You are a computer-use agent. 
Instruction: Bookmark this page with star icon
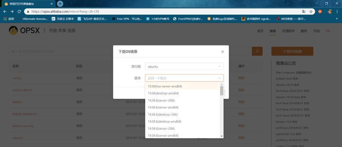pyautogui.click(x=311, y=12)
